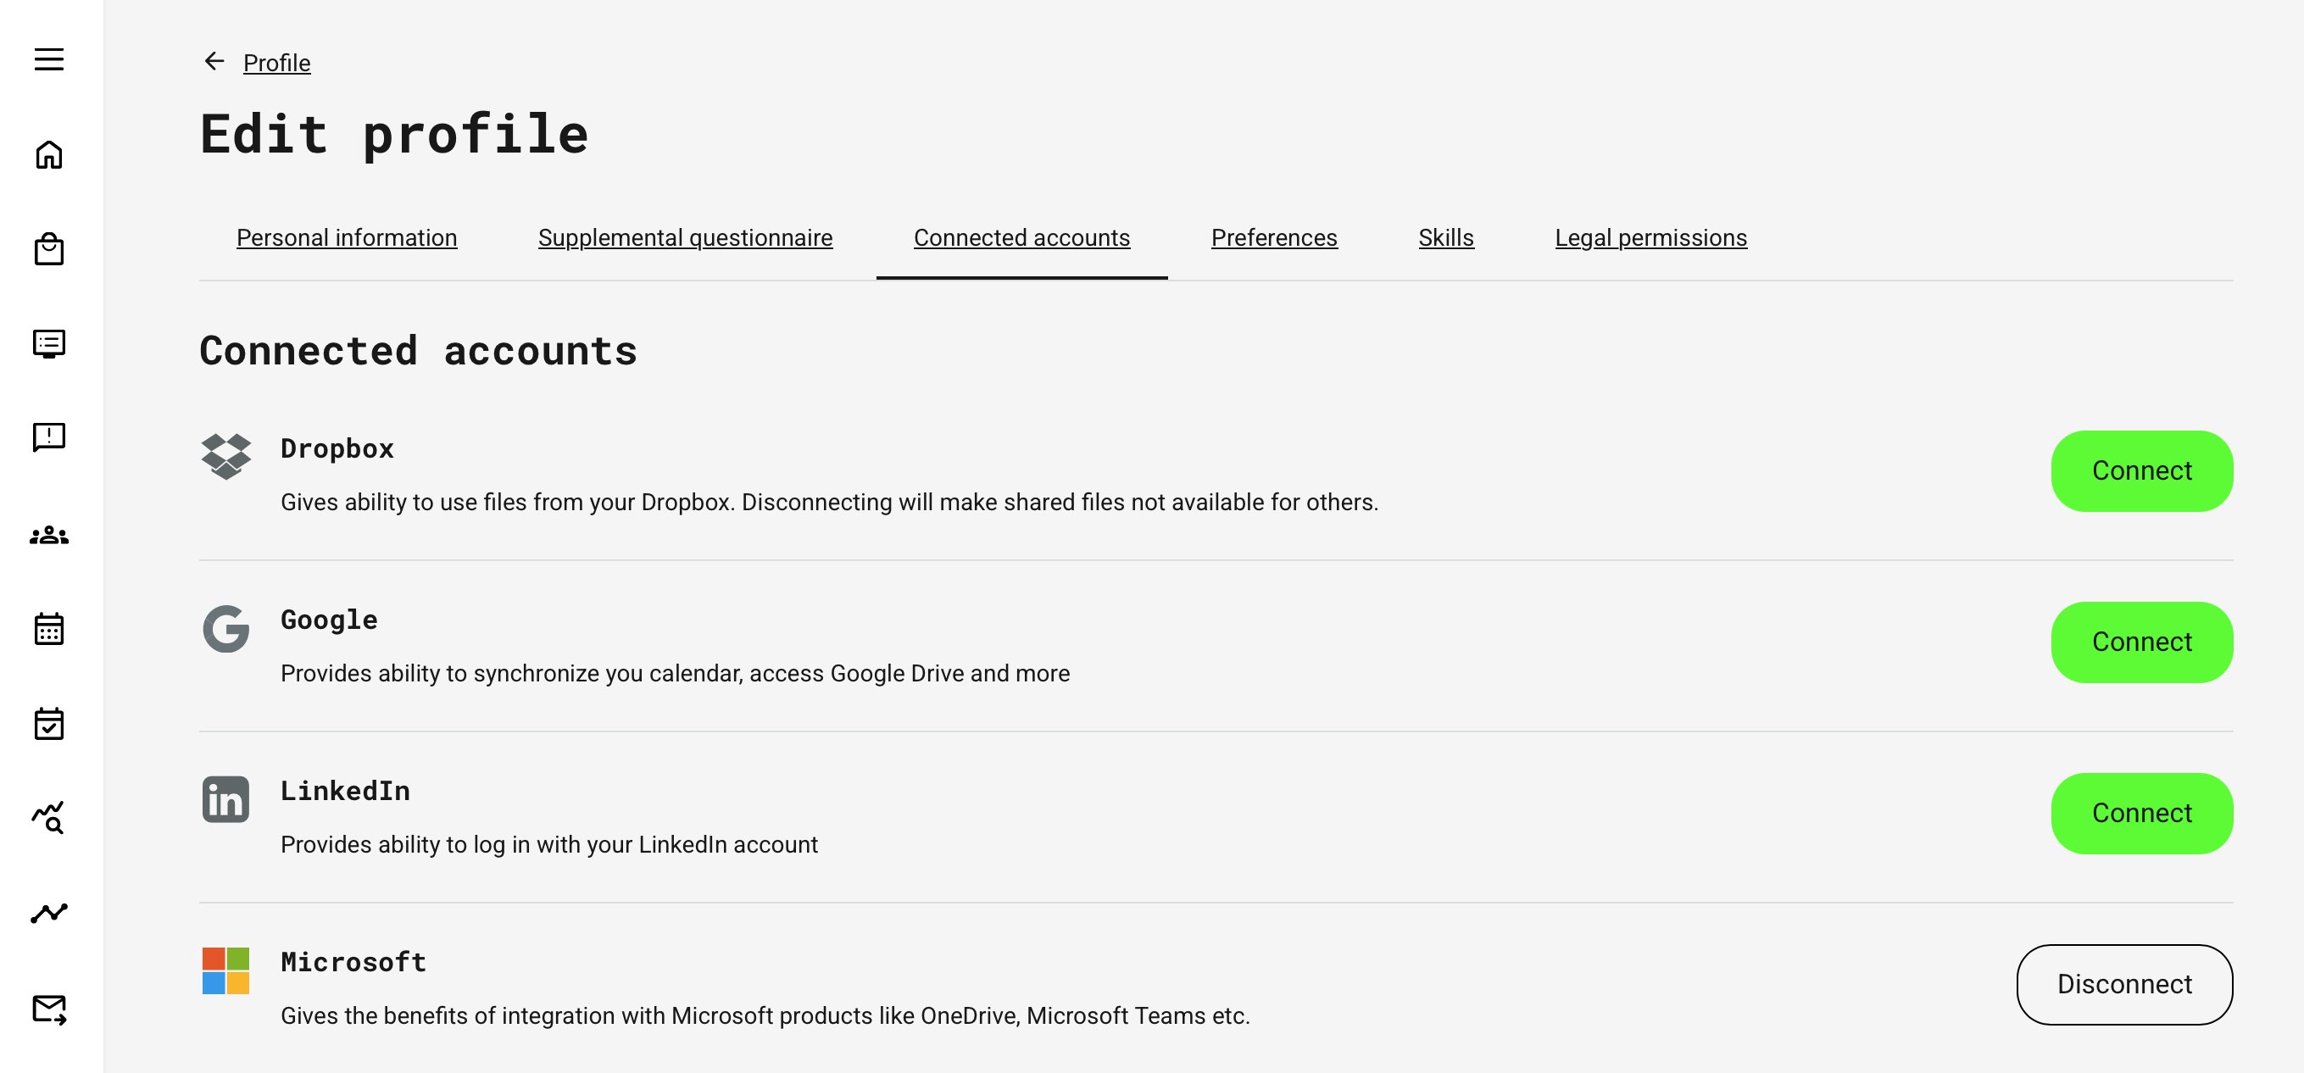Select the trends line chart icon
Image resolution: width=2304 pixels, height=1073 pixels.
[49, 912]
